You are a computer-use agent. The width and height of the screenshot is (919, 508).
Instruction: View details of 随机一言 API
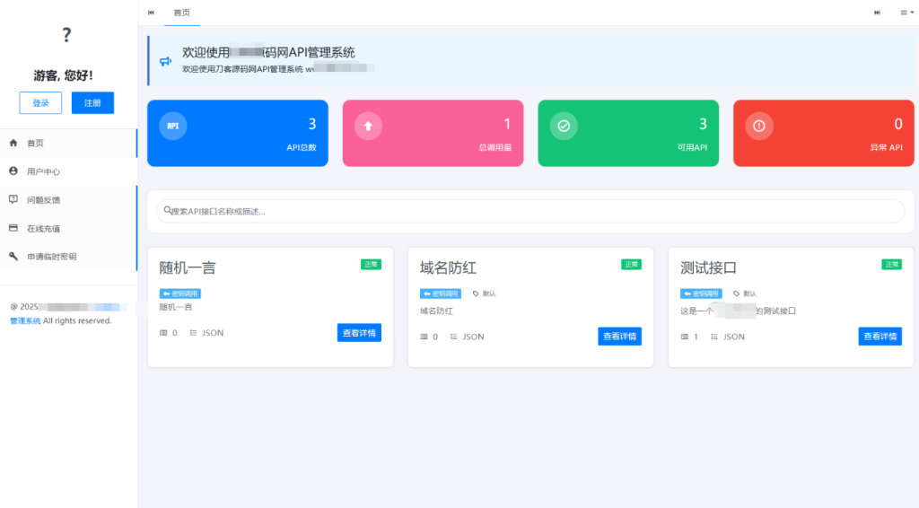point(359,333)
